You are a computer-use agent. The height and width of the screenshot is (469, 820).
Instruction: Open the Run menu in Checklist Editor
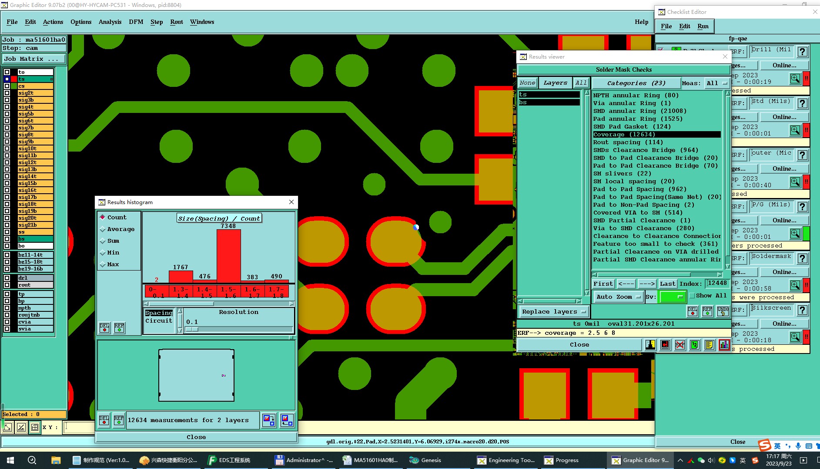point(703,26)
